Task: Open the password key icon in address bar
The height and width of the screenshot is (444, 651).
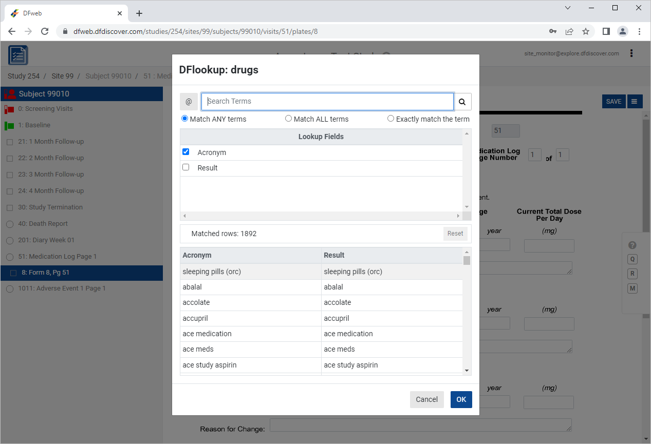Action: (x=553, y=31)
